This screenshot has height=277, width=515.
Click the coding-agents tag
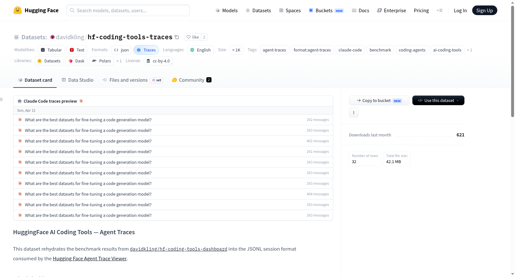point(412,50)
